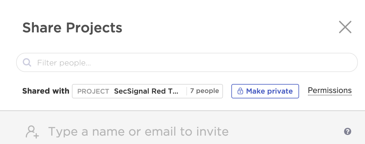Image resolution: width=365 pixels, height=144 pixels.
Task: Click the dotted underline beneath Permissions
Action: click(x=330, y=95)
